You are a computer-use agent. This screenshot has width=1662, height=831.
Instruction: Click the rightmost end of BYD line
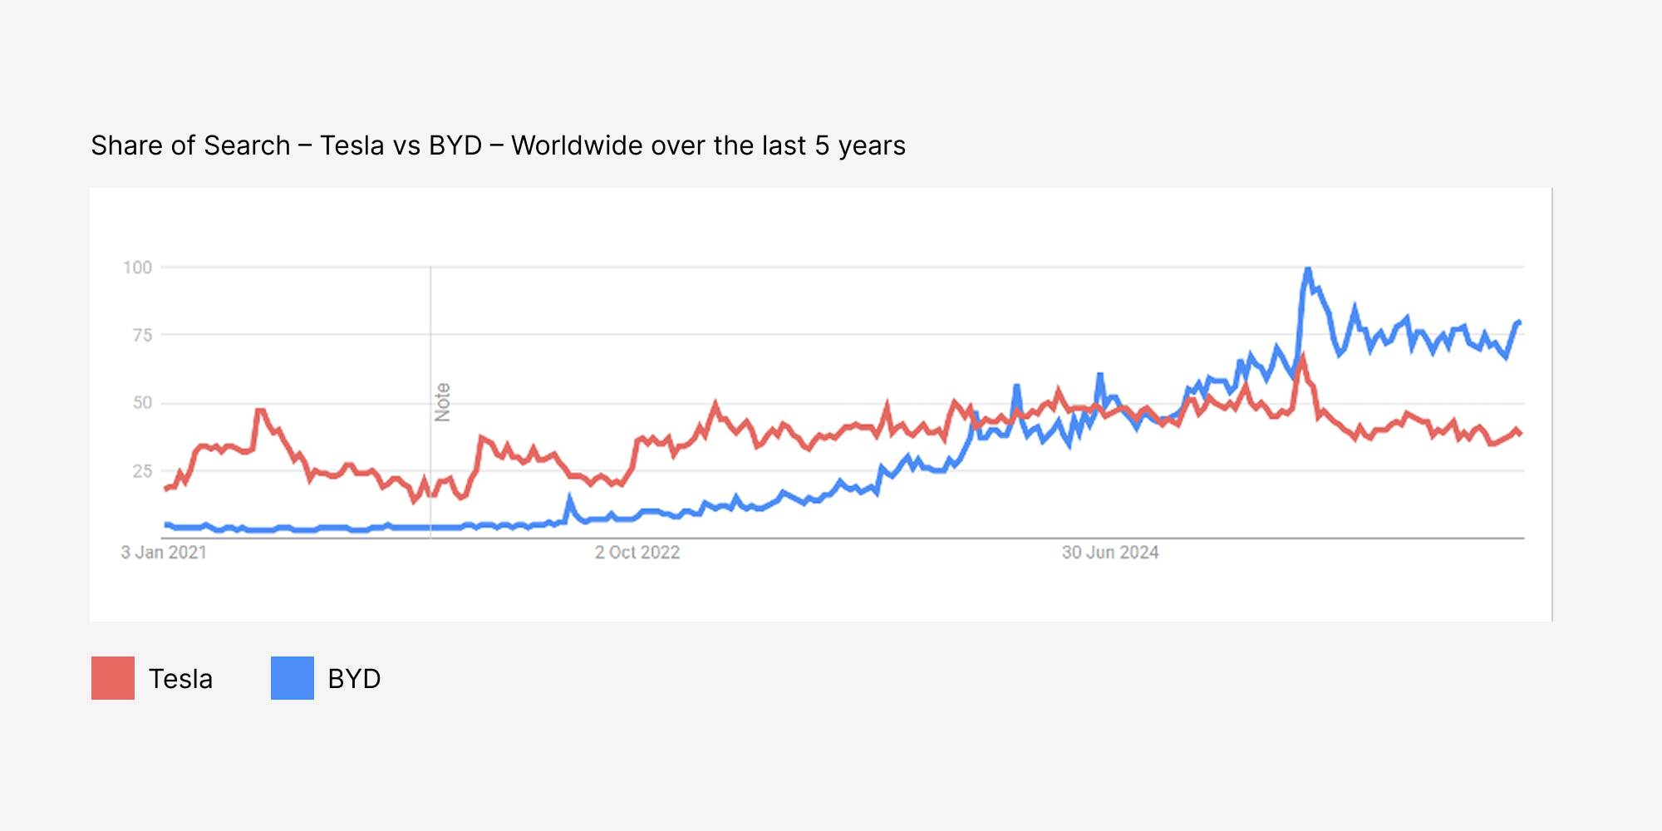coord(1520,322)
